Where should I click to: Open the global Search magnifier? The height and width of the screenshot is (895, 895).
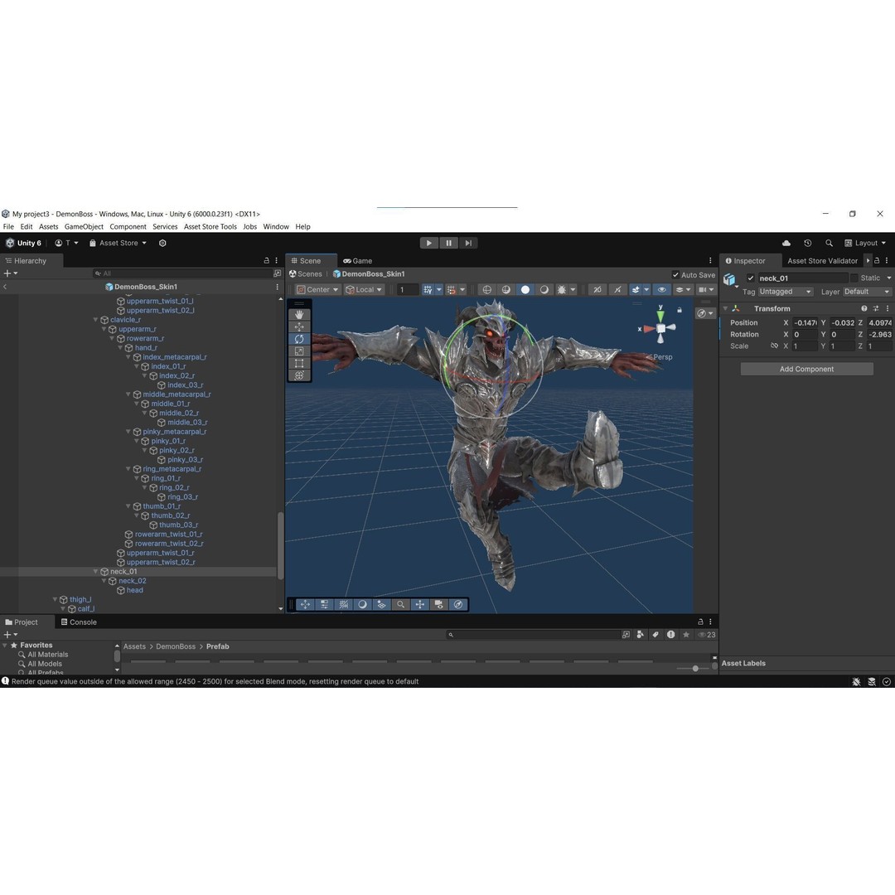click(829, 243)
